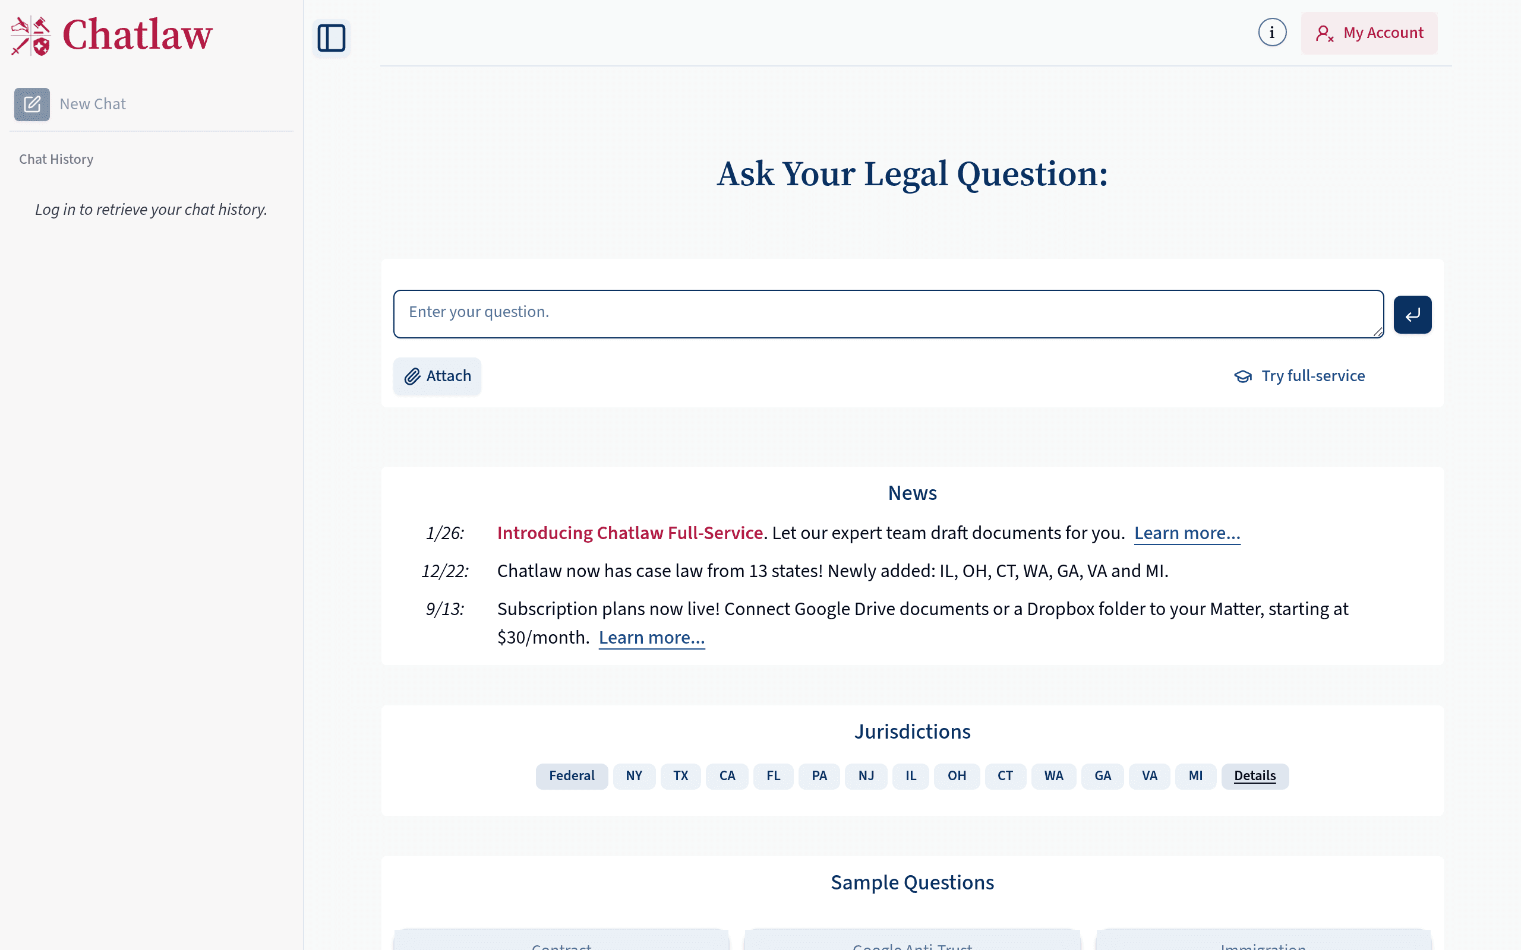Click the 1/26 news date
Image resolution: width=1521 pixels, height=950 pixels.
click(x=445, y=533)
